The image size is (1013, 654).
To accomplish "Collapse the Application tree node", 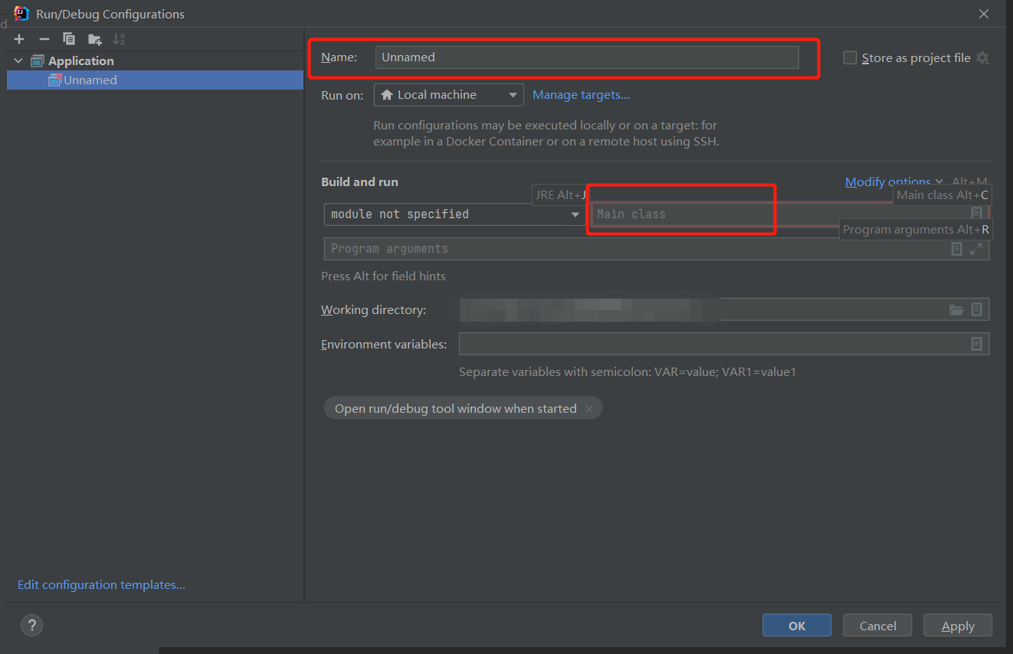I will pos(19,60).
